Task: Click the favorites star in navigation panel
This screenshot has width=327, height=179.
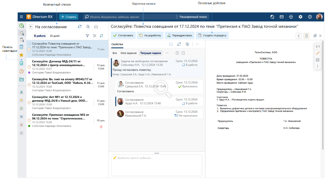Action: point(22,55)
